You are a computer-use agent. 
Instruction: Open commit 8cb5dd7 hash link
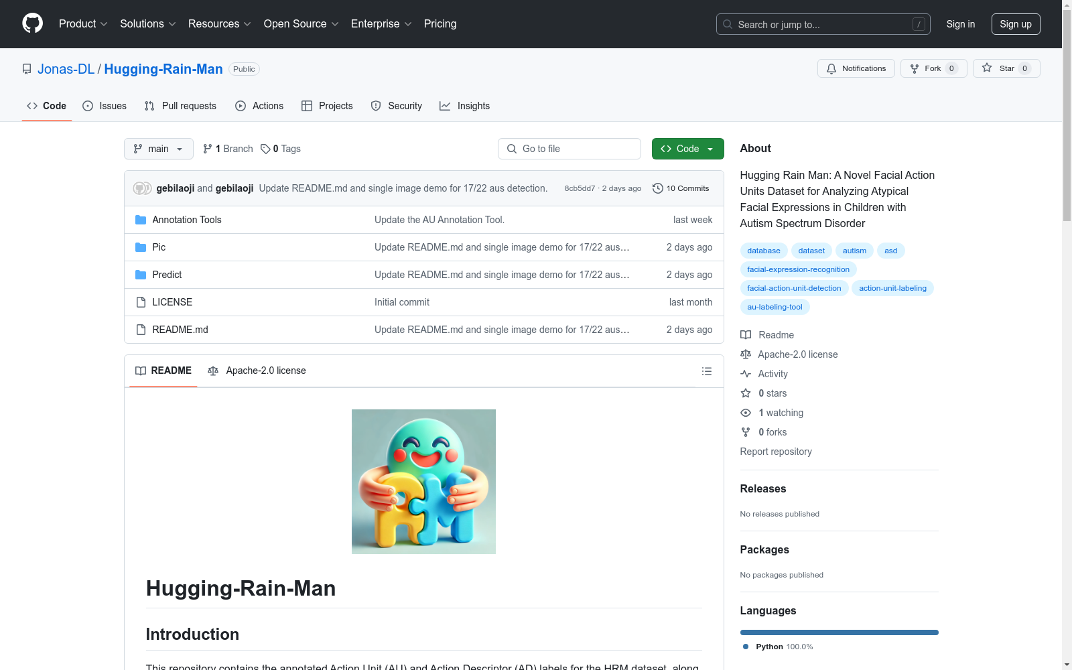pyautogui.click(x=580, y=188)
